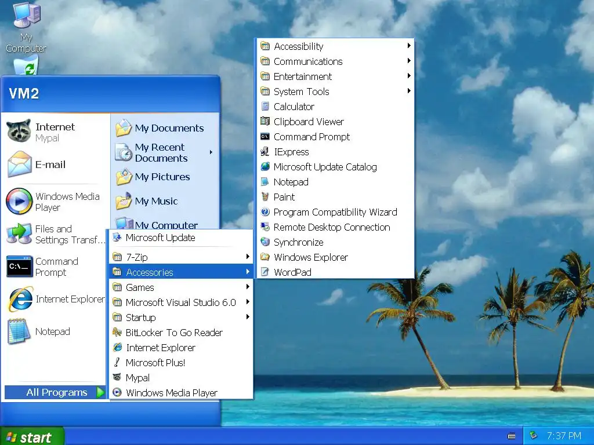The width and height of the screenshot is (594, 445).
Task: Launch Windows Media Player from the pinned list
Action: pos(55,202)
